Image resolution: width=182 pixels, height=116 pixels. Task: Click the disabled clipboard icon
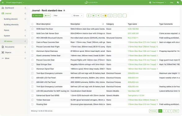(120, 16)
